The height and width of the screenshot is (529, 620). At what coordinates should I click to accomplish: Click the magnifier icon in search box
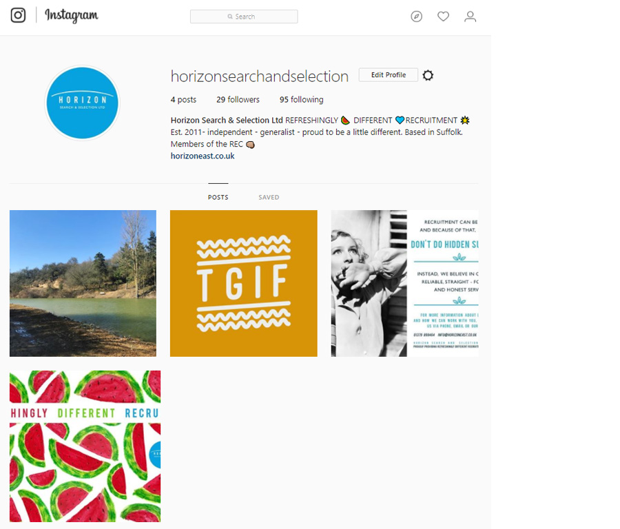tap(230, 17)
